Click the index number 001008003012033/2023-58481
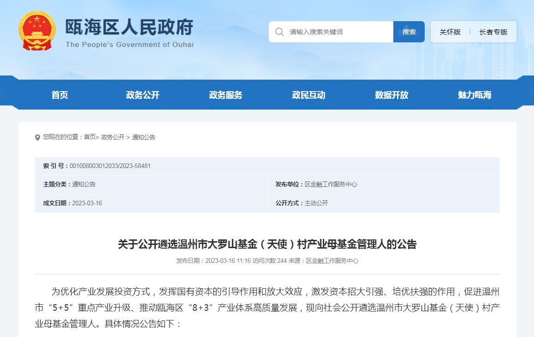The width and height of the screenshot is (534, 337). (x=110, y=166)
